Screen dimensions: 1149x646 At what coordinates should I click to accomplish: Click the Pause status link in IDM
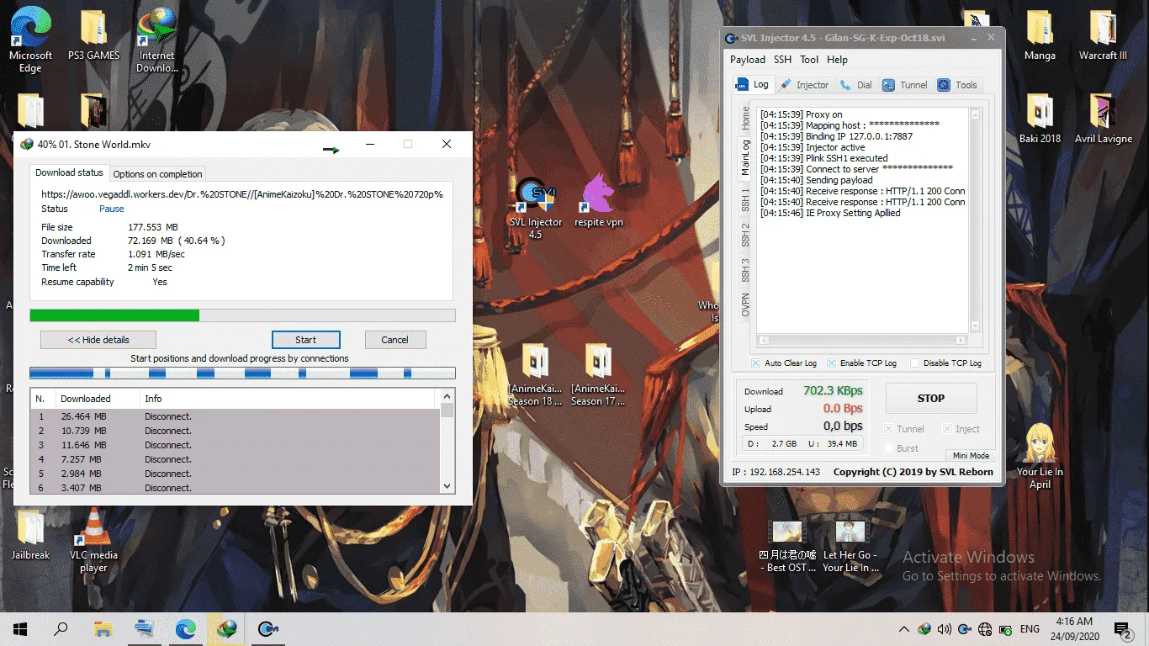coord(112,209)
